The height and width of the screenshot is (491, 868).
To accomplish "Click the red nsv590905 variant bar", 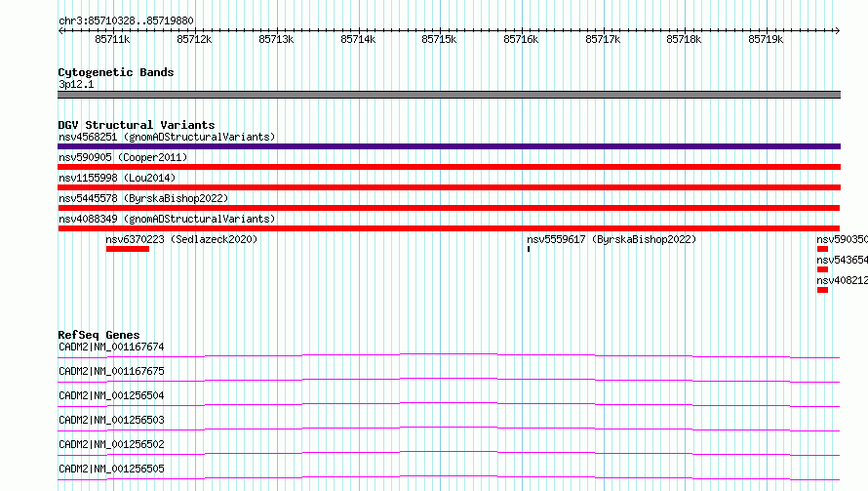I will tap(449, 167).
